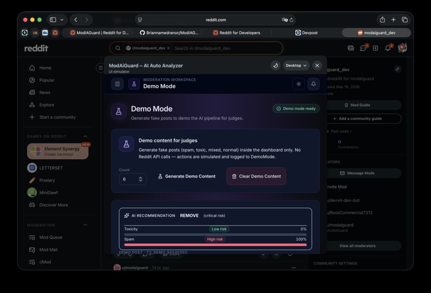Click the reddit.com address bar
This screenshot has height=293, width=431.
(x=215, y=20)
